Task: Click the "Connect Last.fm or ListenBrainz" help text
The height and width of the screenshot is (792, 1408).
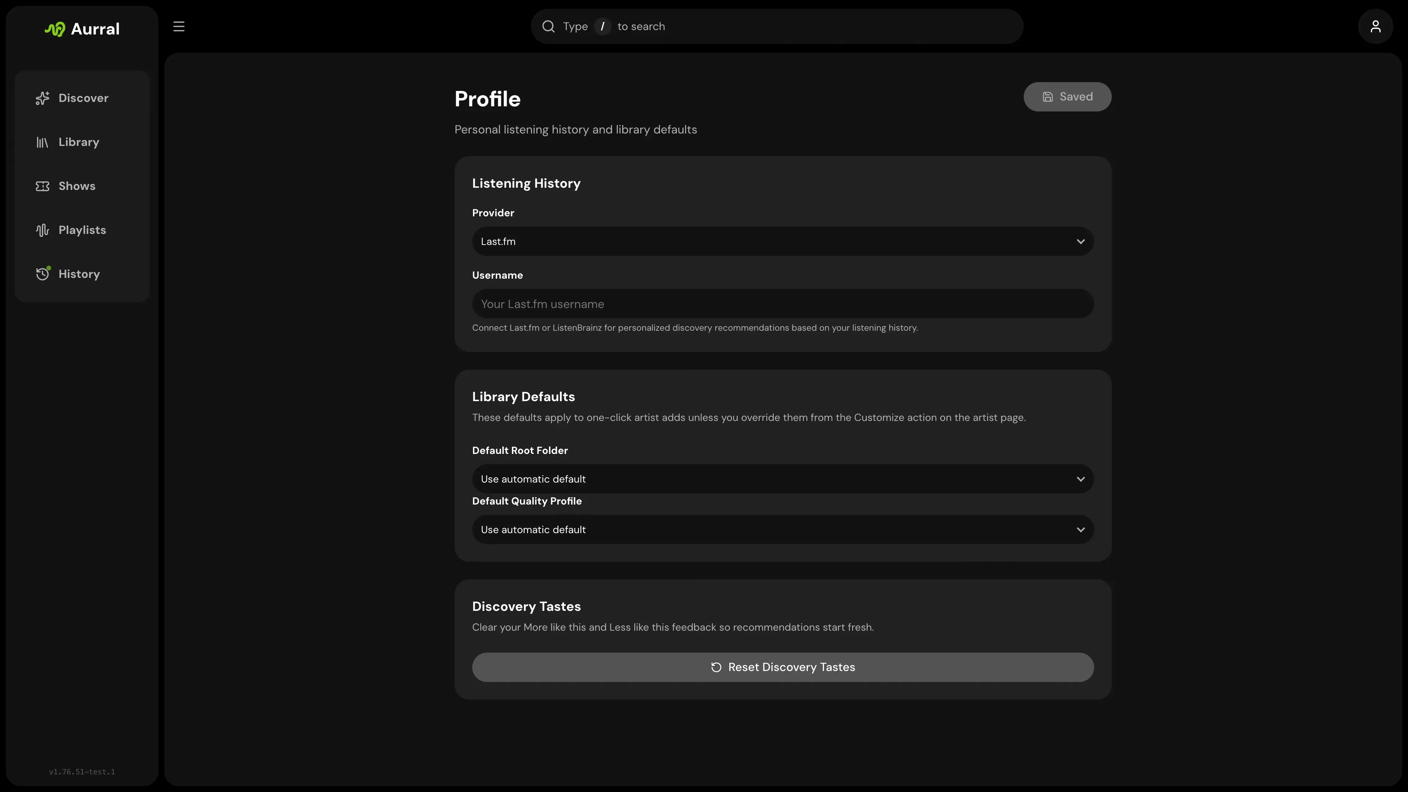Action: [x=695, y=328]
